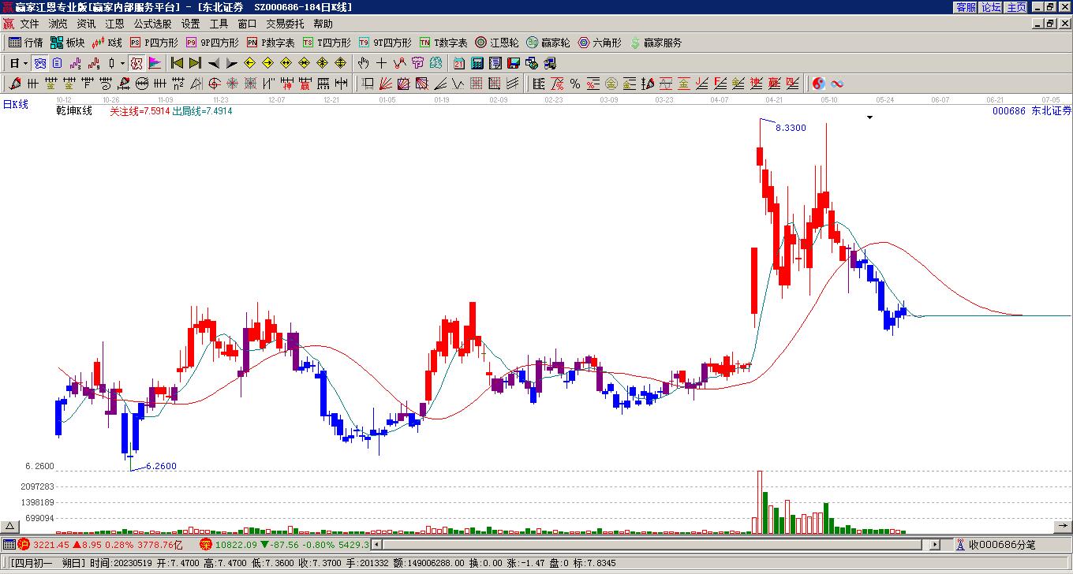The height and width of the screenshot is (574, 1073).
Task: Click the 日K线 period label
Action: point(15,104)
